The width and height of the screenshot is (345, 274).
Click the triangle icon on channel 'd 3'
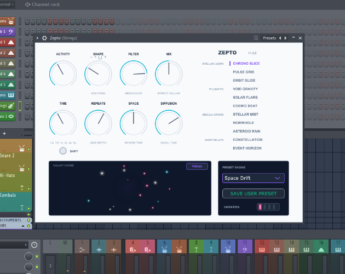(x=11, y=64)
